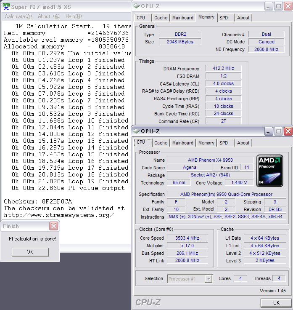Switch to Cache tab in lower CPU-Z window

(161, 143)
